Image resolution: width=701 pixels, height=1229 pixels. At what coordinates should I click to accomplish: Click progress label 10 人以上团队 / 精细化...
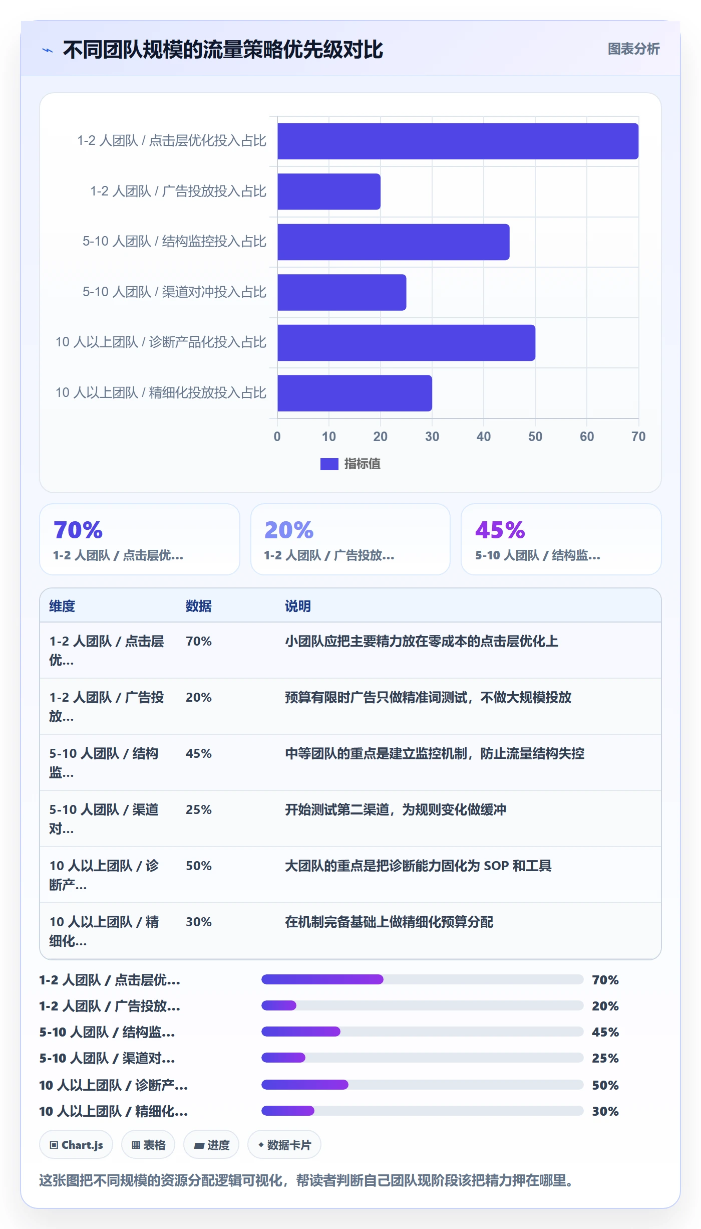click(114, 1111)
